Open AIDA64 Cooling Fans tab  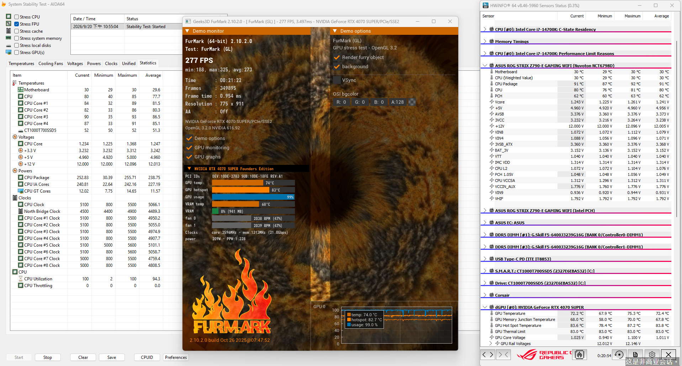(51, 64)
